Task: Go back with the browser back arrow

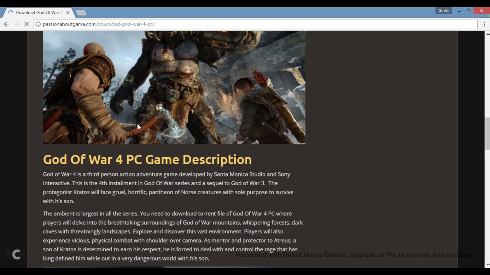Action: (x=7, y=24)
